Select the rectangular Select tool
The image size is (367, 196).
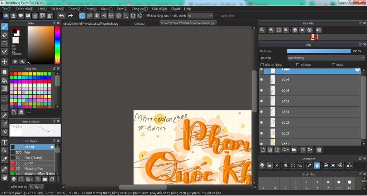[4, 99]
